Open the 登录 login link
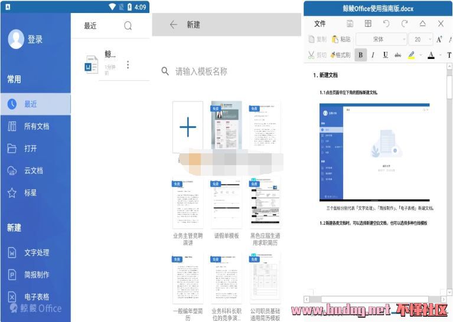Viewport: 453px width, 322px height. [x=35, y=40]
